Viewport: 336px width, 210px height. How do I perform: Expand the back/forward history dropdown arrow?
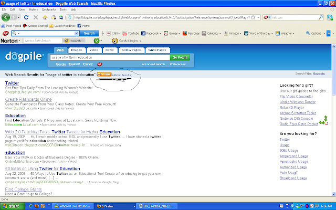pos(19,17)
